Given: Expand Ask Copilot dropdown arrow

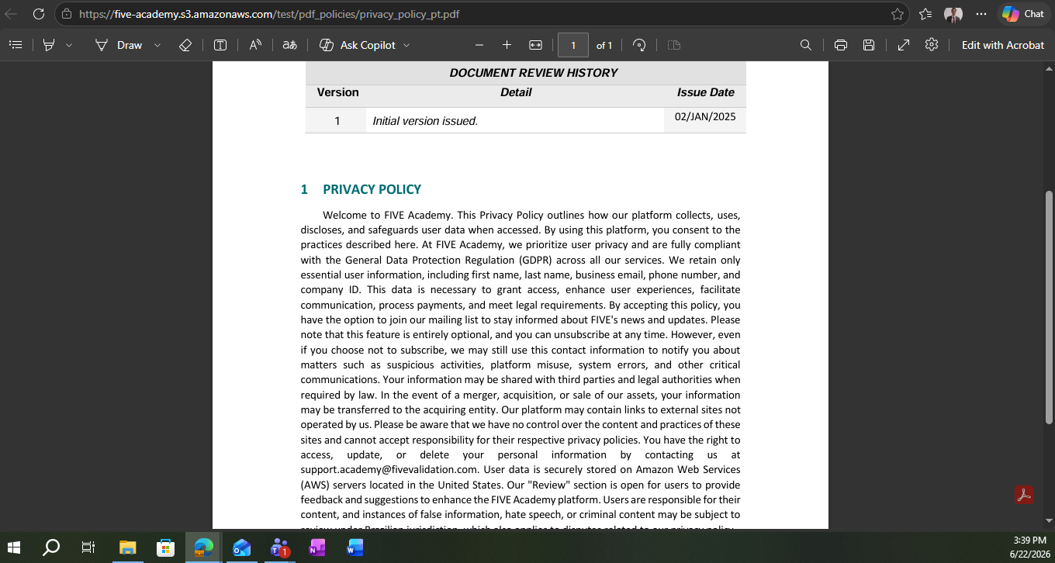Looking at the screenshot, I should click(x=406, y=45).
